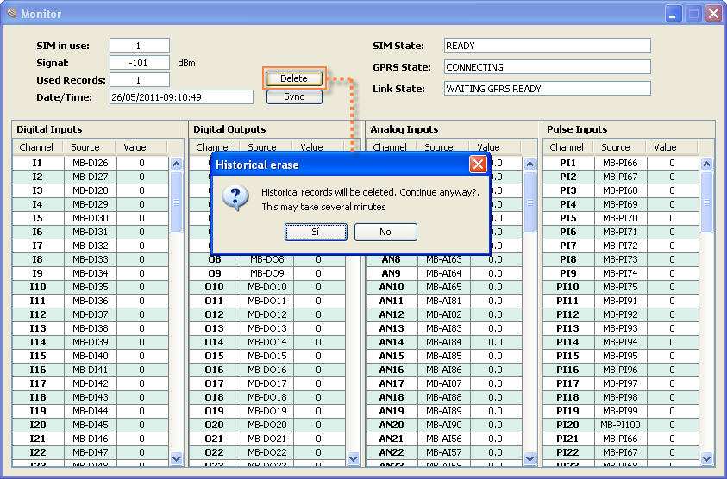Click the Sync button
The image size is (727, 479).
pyautogui.click(x=294, y=96)
